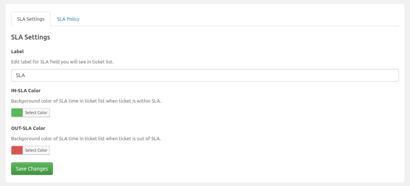Click the red OUT-SLA color swatch
The image size is (410, 186).
(x=17, y=150)
